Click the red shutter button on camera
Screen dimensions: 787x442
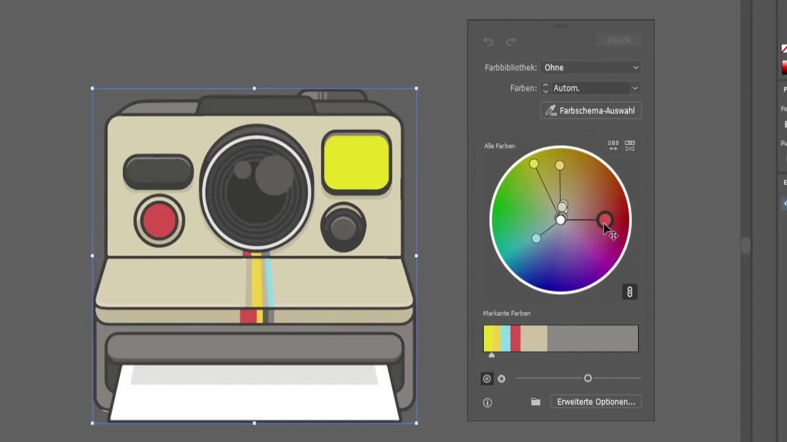tap(159, 220)
